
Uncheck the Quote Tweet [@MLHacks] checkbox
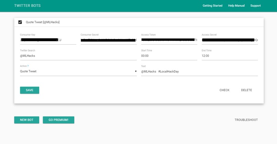tap(20, 22)
